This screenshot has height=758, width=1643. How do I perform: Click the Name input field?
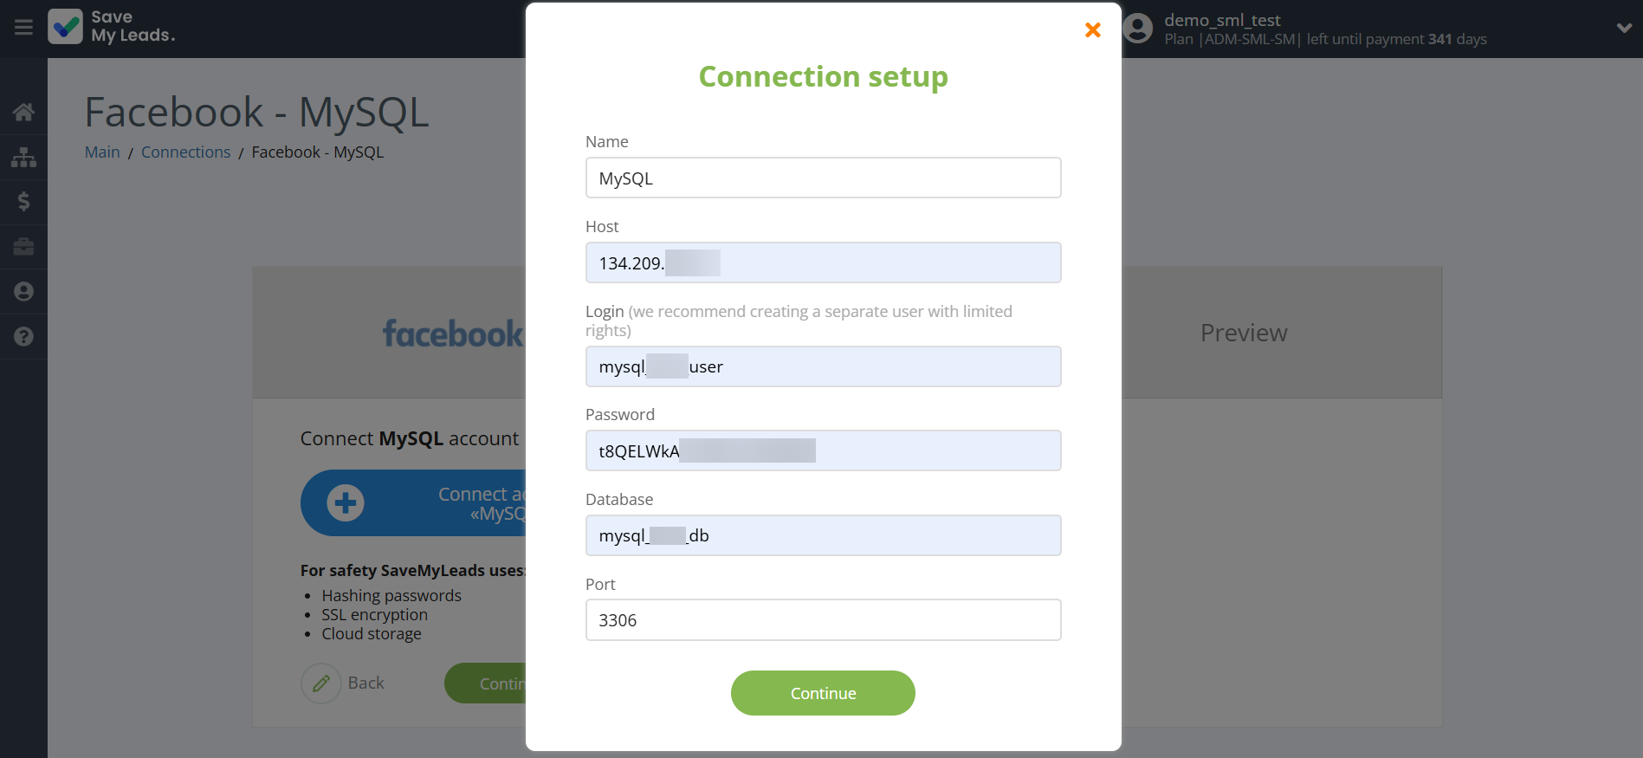pyautogui.click(x=822, y=178)
